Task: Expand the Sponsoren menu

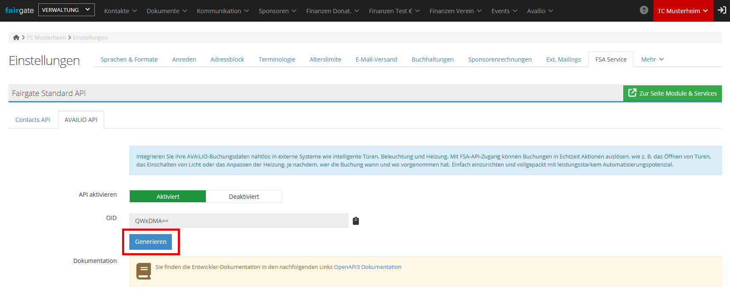Action: [277, 11]
